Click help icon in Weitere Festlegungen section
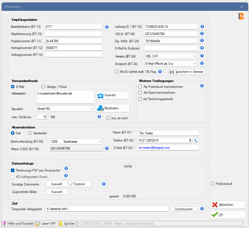 [x=202, y=86]
